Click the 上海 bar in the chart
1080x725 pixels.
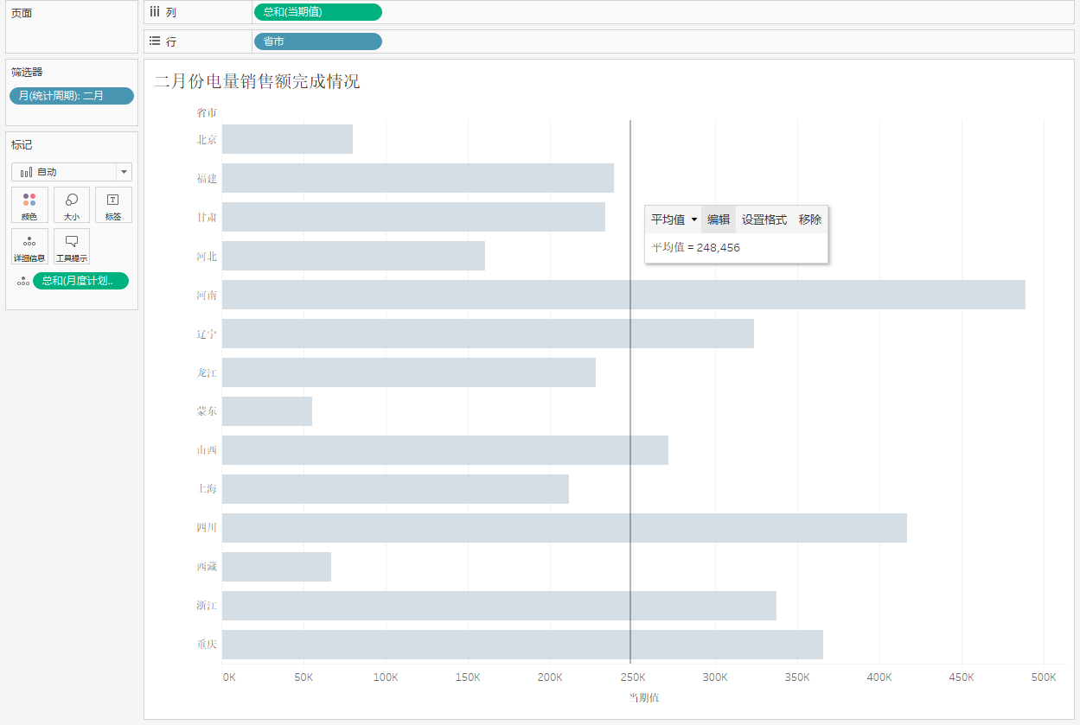click(x=395, y=489)
